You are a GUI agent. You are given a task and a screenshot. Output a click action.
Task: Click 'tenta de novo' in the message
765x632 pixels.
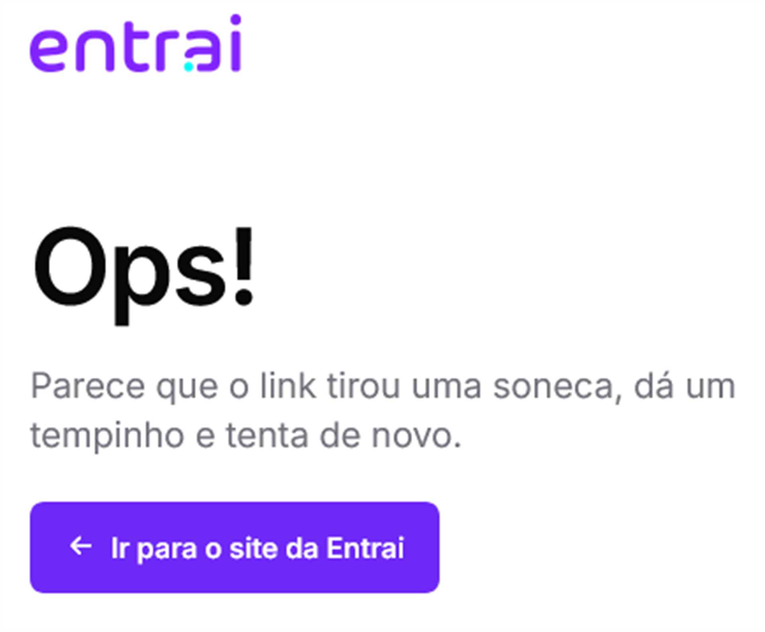343,435
